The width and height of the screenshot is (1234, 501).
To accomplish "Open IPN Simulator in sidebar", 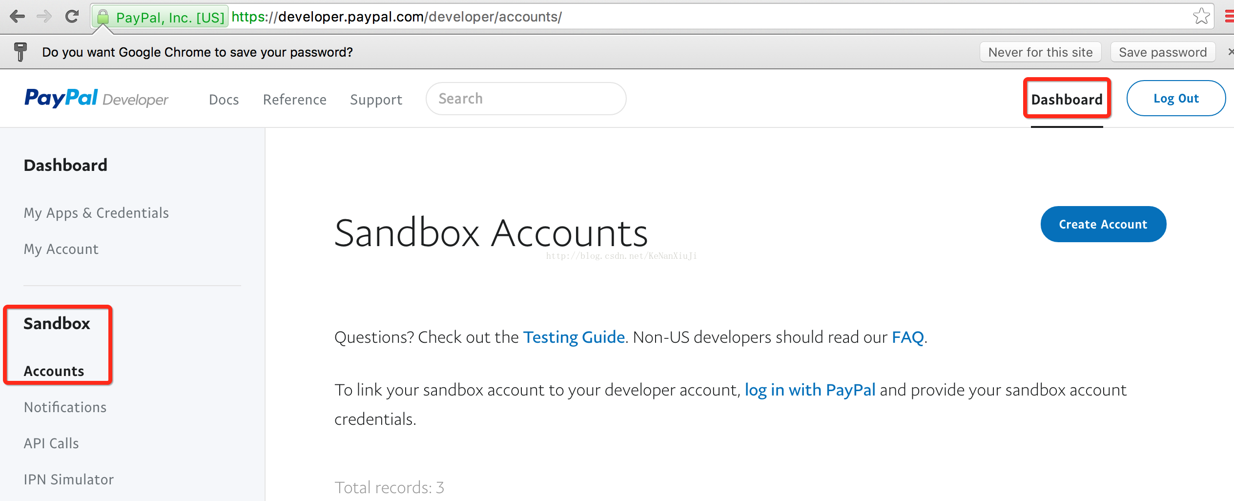I will pyautogui.click(x=69, y=480).
